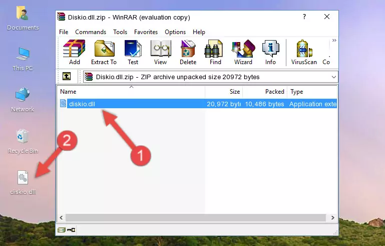Select the diskio.dll file on desktop
Image resolution: width=385 pixels, height=246 pixels.
click(23, 182)
